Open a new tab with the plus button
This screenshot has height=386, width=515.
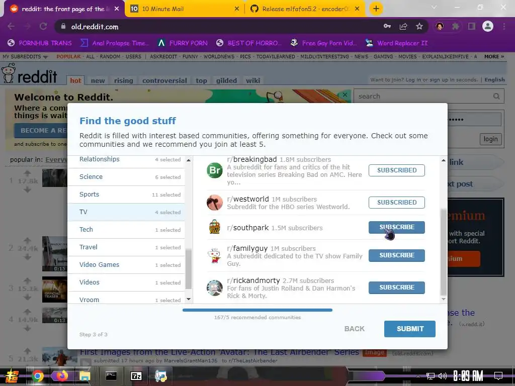(x=376, y=9)
